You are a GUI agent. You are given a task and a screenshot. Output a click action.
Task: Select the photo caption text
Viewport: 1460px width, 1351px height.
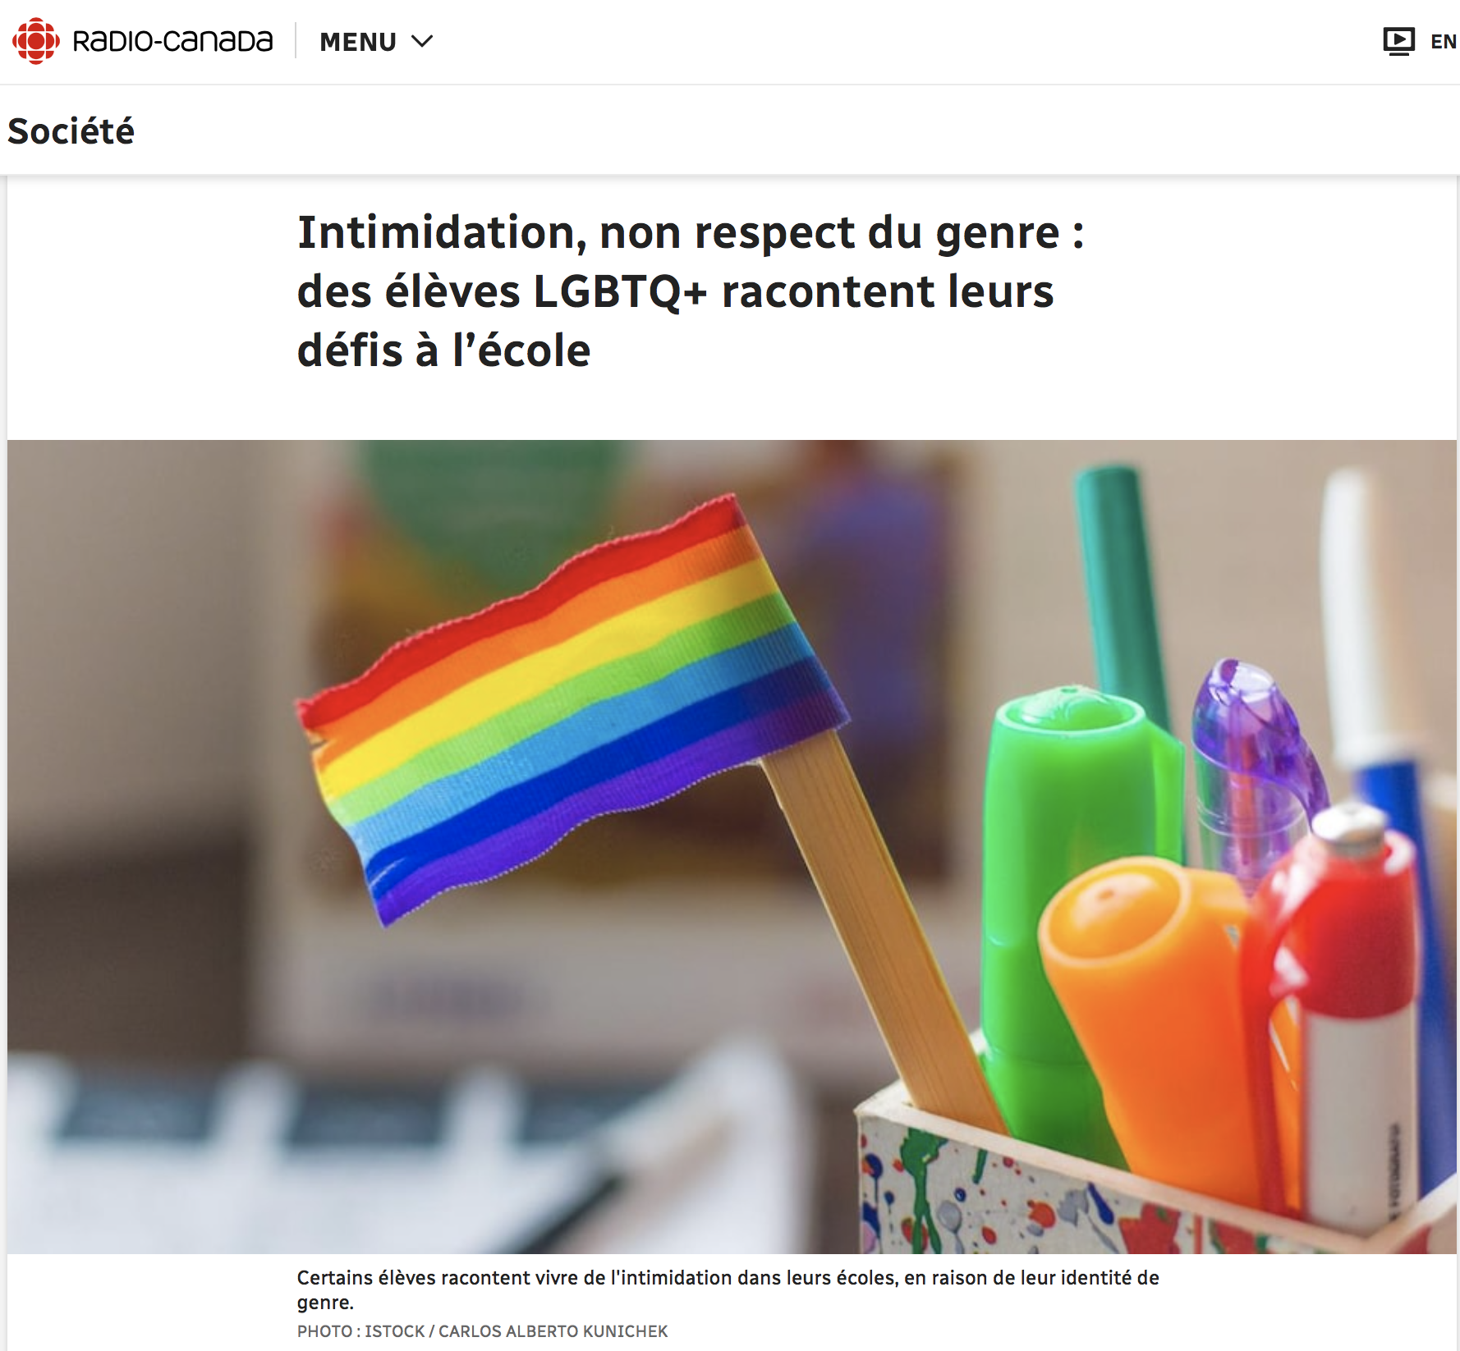(x=728, y=1289)
